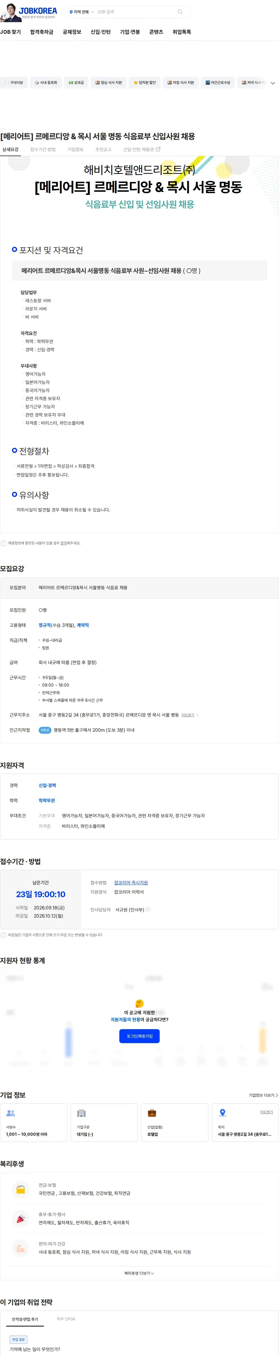Click the 위치 map pin icon
Screen dimensions: 279x1356
click(x=222, y=1113)
